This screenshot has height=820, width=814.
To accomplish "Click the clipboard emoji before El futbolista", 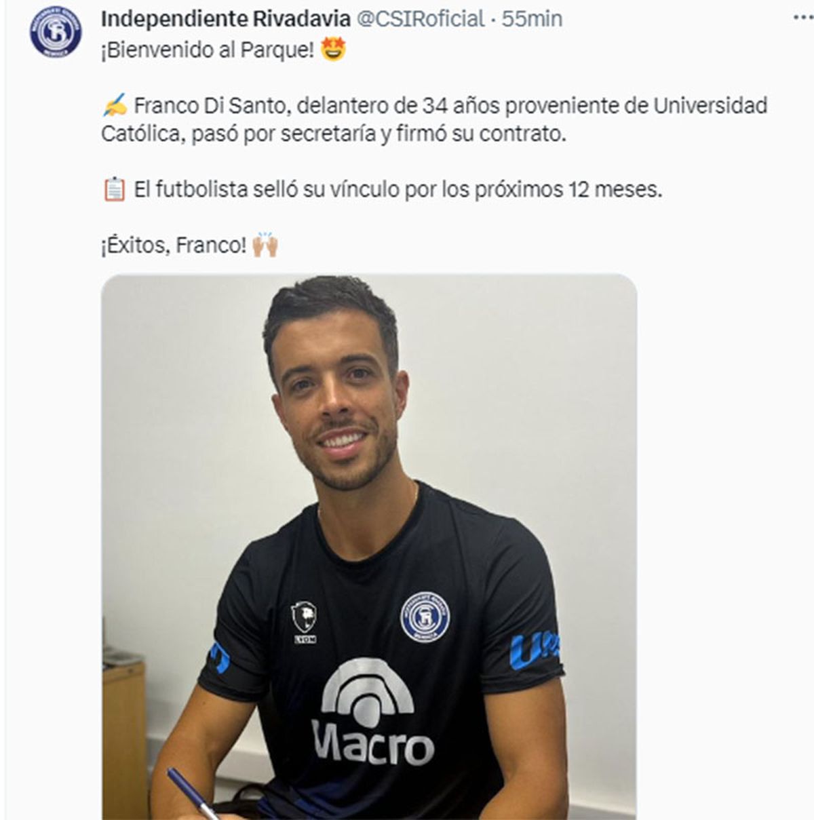I will pos(114,189).
